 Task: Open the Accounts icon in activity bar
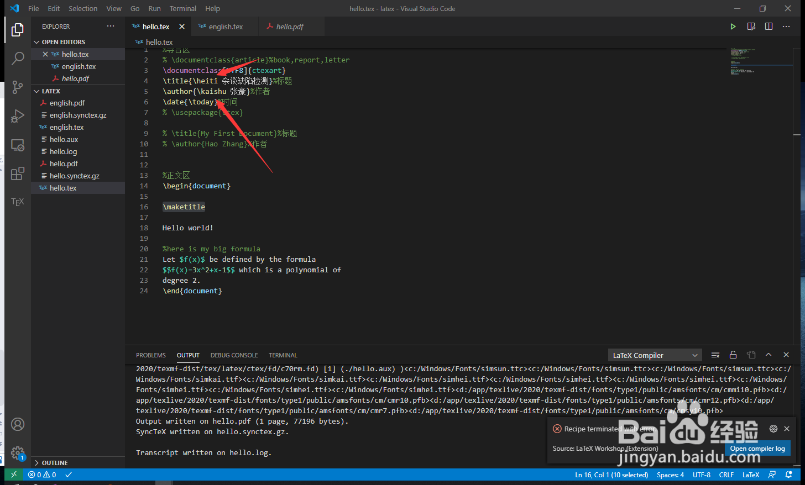(x=18, y=424)
